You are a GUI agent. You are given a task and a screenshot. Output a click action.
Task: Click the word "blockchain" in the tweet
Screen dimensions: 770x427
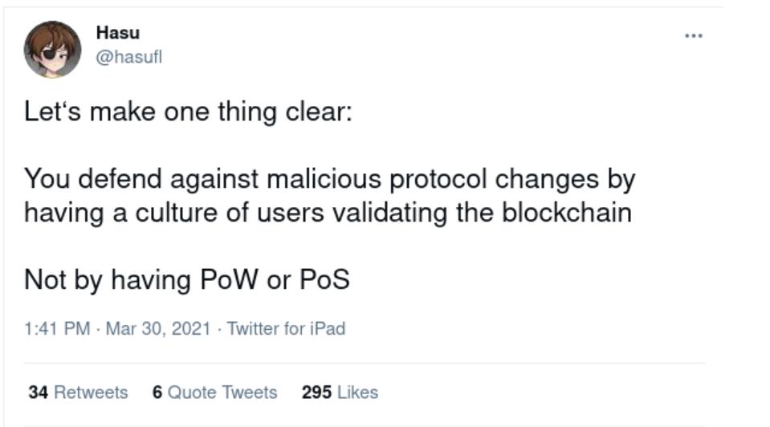coord(567,213)
